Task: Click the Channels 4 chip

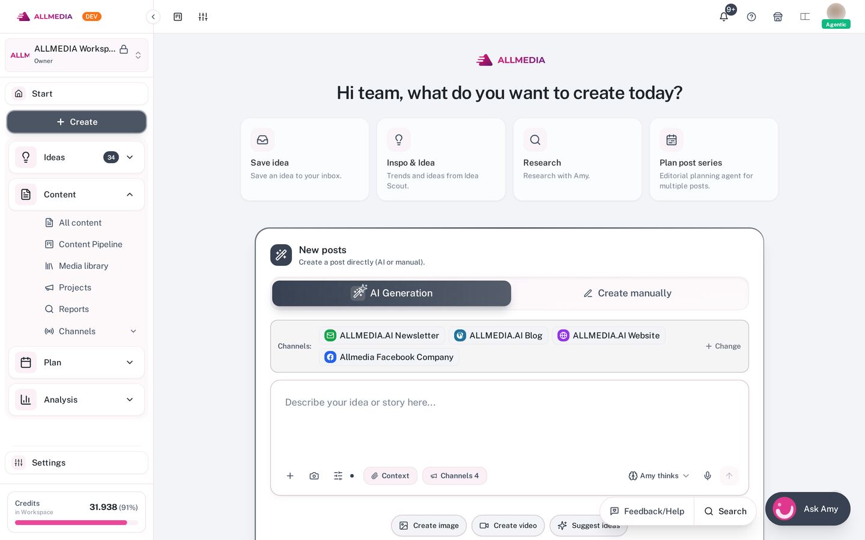Action: click(454, 476)
